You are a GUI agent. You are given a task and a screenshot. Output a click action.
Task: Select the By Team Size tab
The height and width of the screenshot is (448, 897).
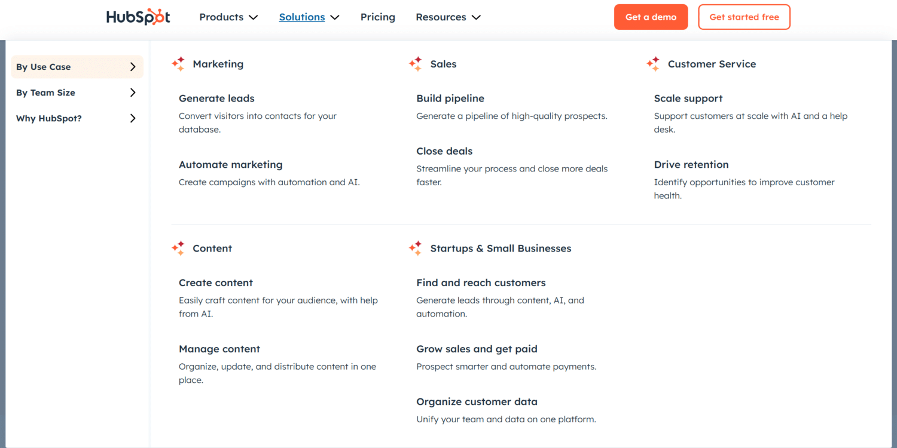[77, 93]
